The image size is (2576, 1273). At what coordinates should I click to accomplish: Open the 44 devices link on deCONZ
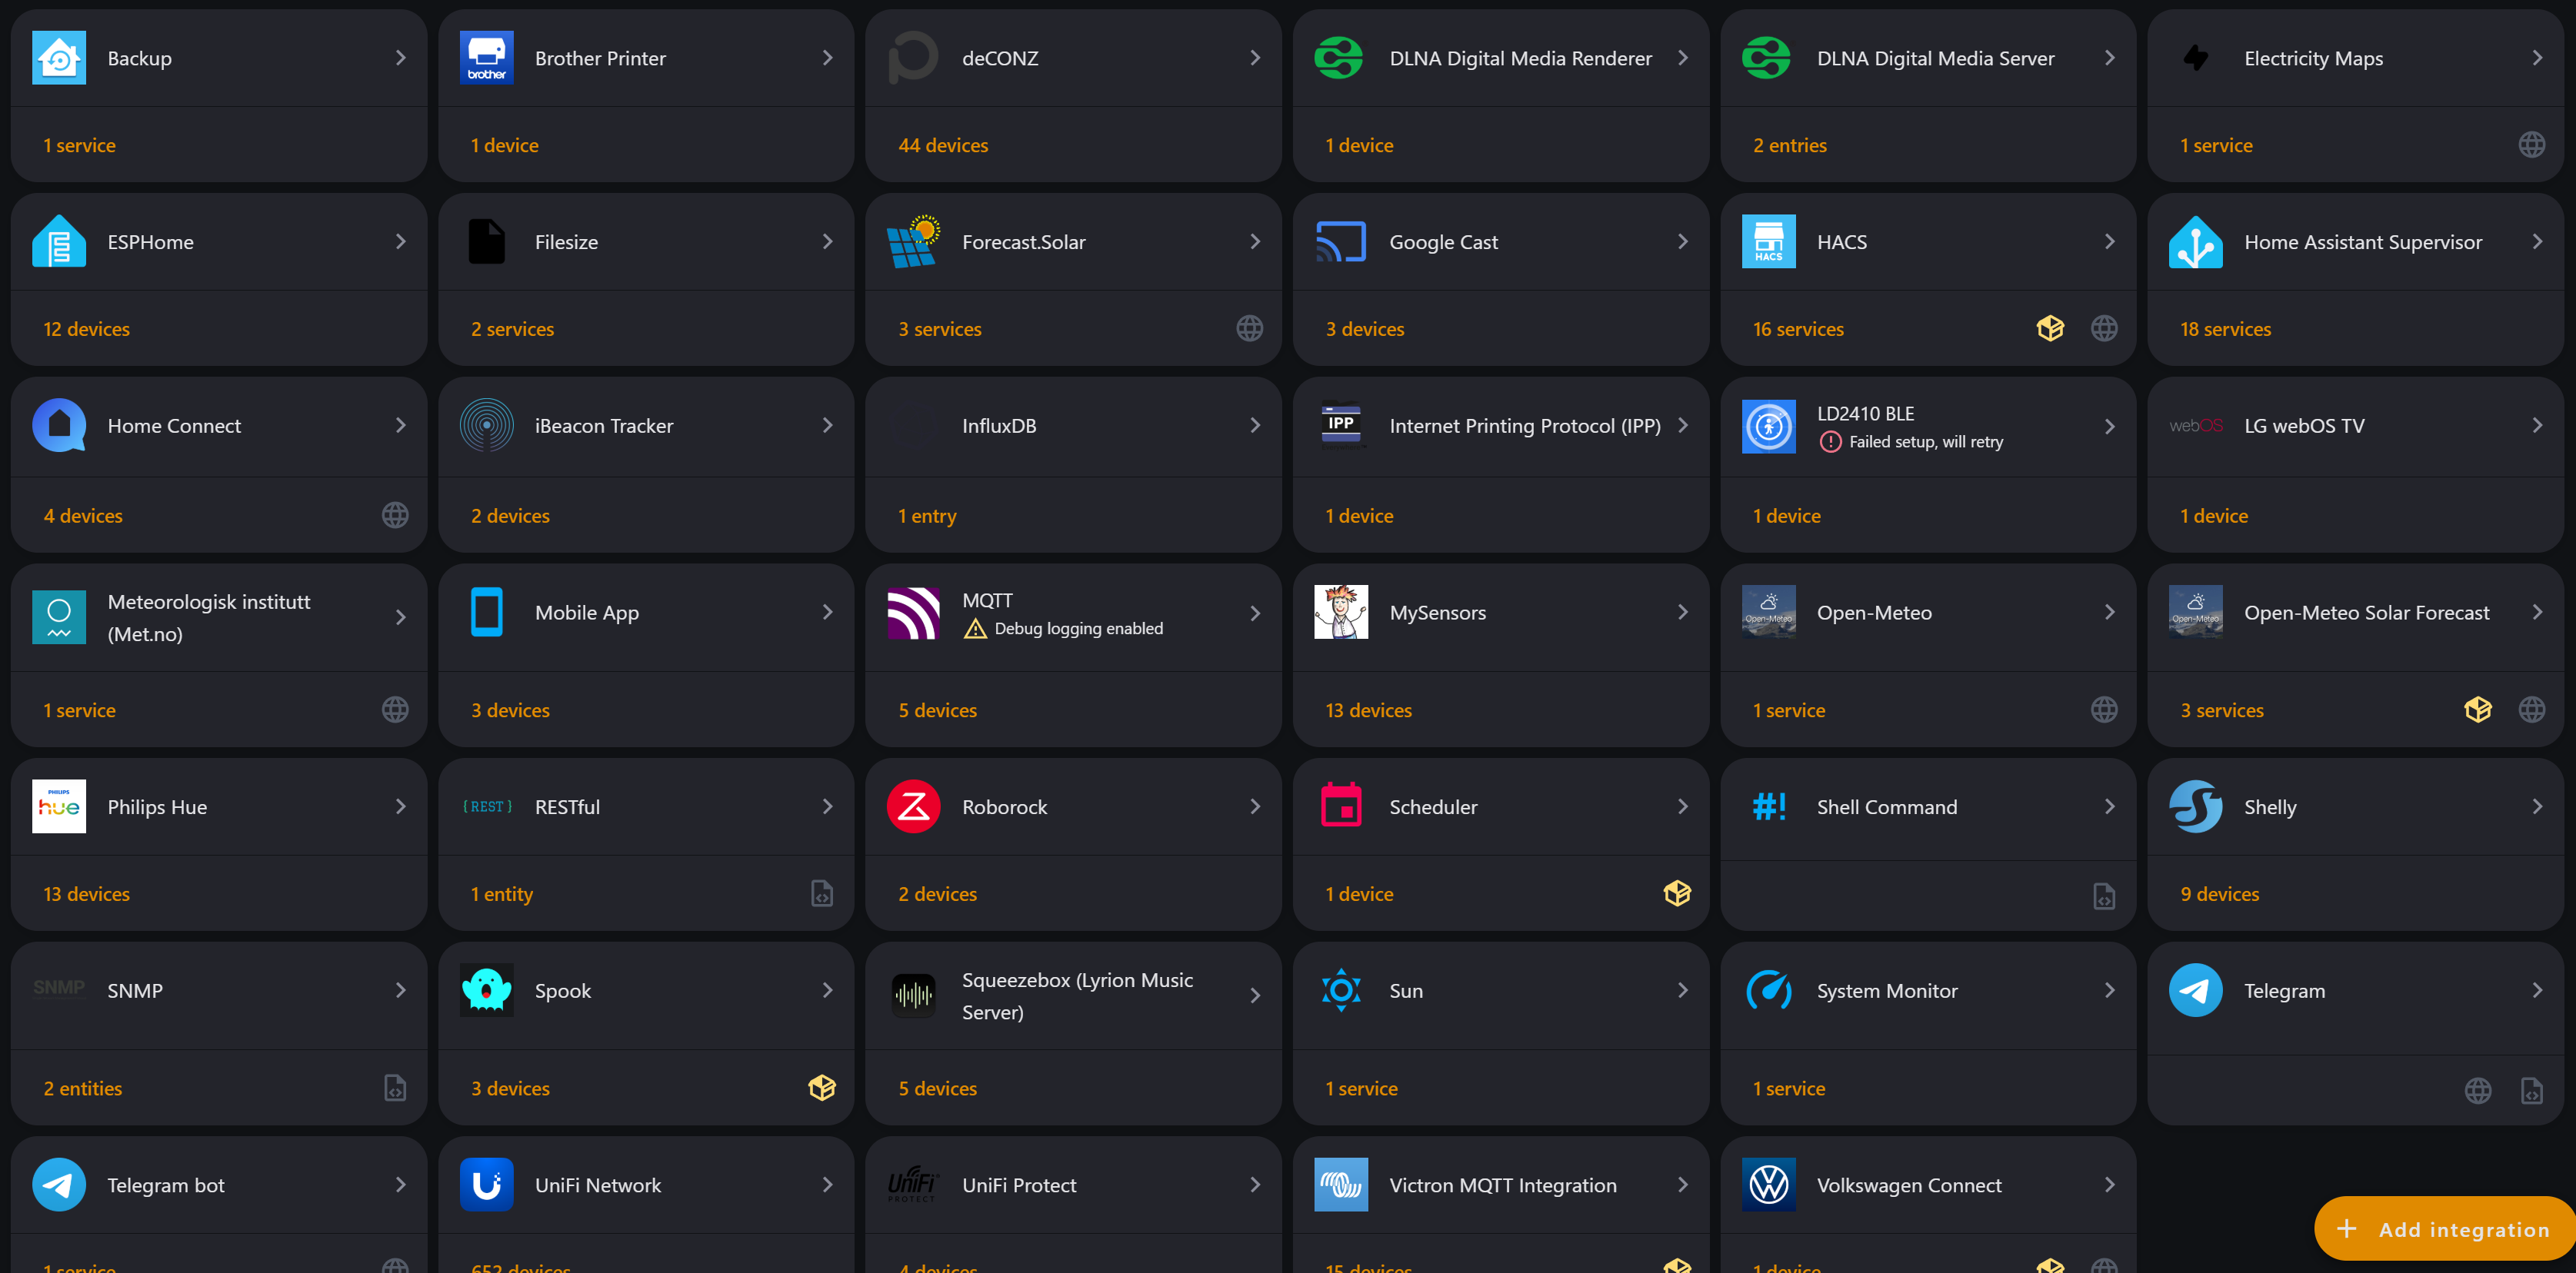point(942,146)
